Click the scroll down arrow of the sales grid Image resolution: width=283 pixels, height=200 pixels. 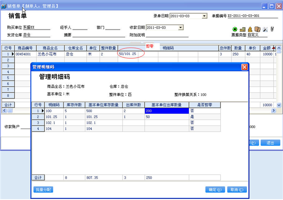tap(279, 105)
